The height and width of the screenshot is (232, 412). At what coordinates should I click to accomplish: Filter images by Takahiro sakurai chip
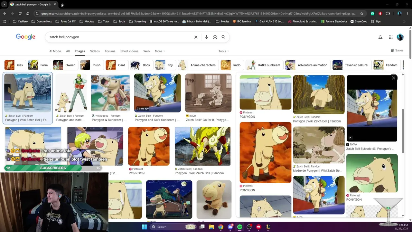click(351, 65)
